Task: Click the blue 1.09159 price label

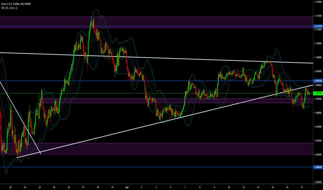Action: pyautogui.click(x=317, y=81)
